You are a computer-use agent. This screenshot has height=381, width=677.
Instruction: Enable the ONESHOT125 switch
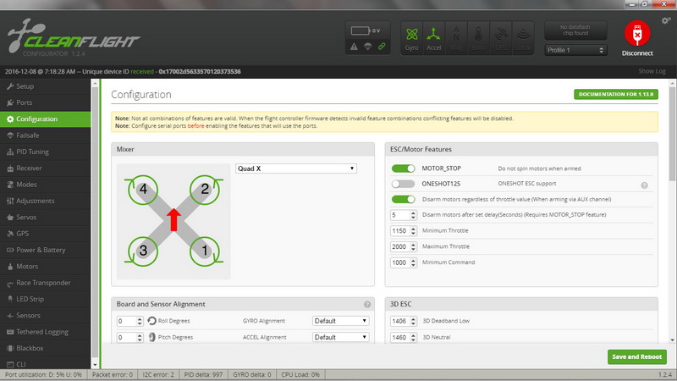[x=403, y=184]
